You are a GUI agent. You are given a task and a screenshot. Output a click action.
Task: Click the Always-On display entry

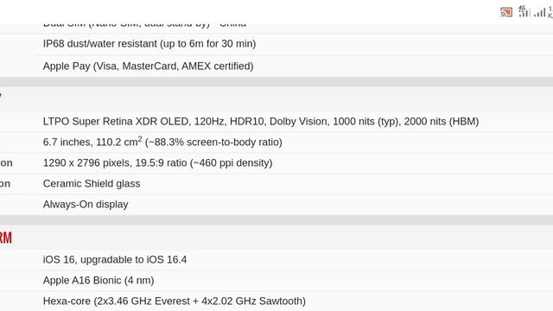[x=86, y=205]
